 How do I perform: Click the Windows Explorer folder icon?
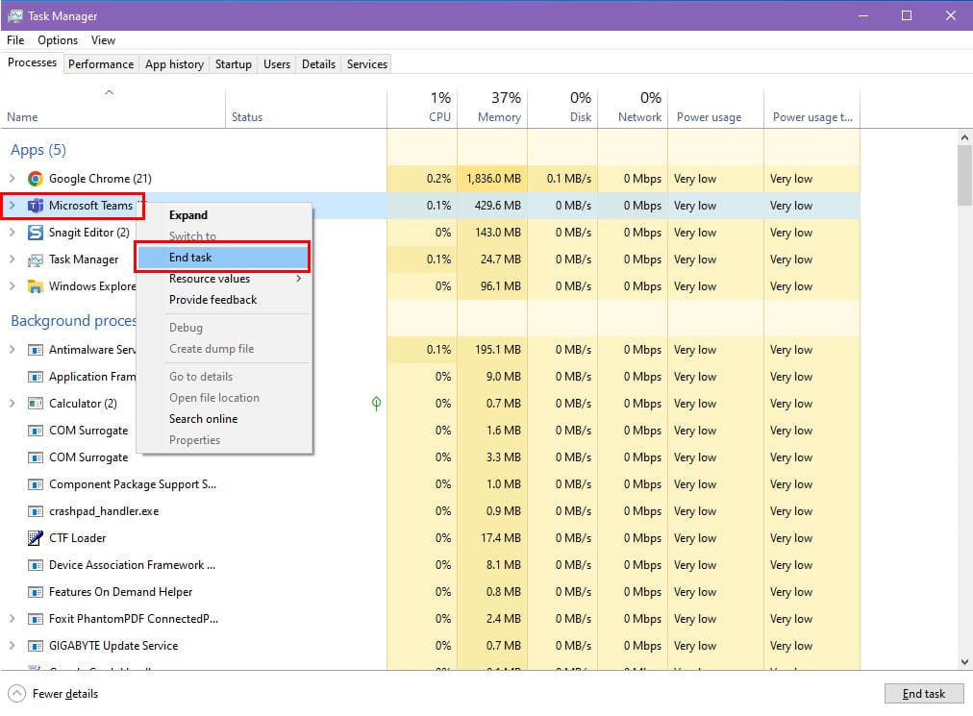point(36,286)
